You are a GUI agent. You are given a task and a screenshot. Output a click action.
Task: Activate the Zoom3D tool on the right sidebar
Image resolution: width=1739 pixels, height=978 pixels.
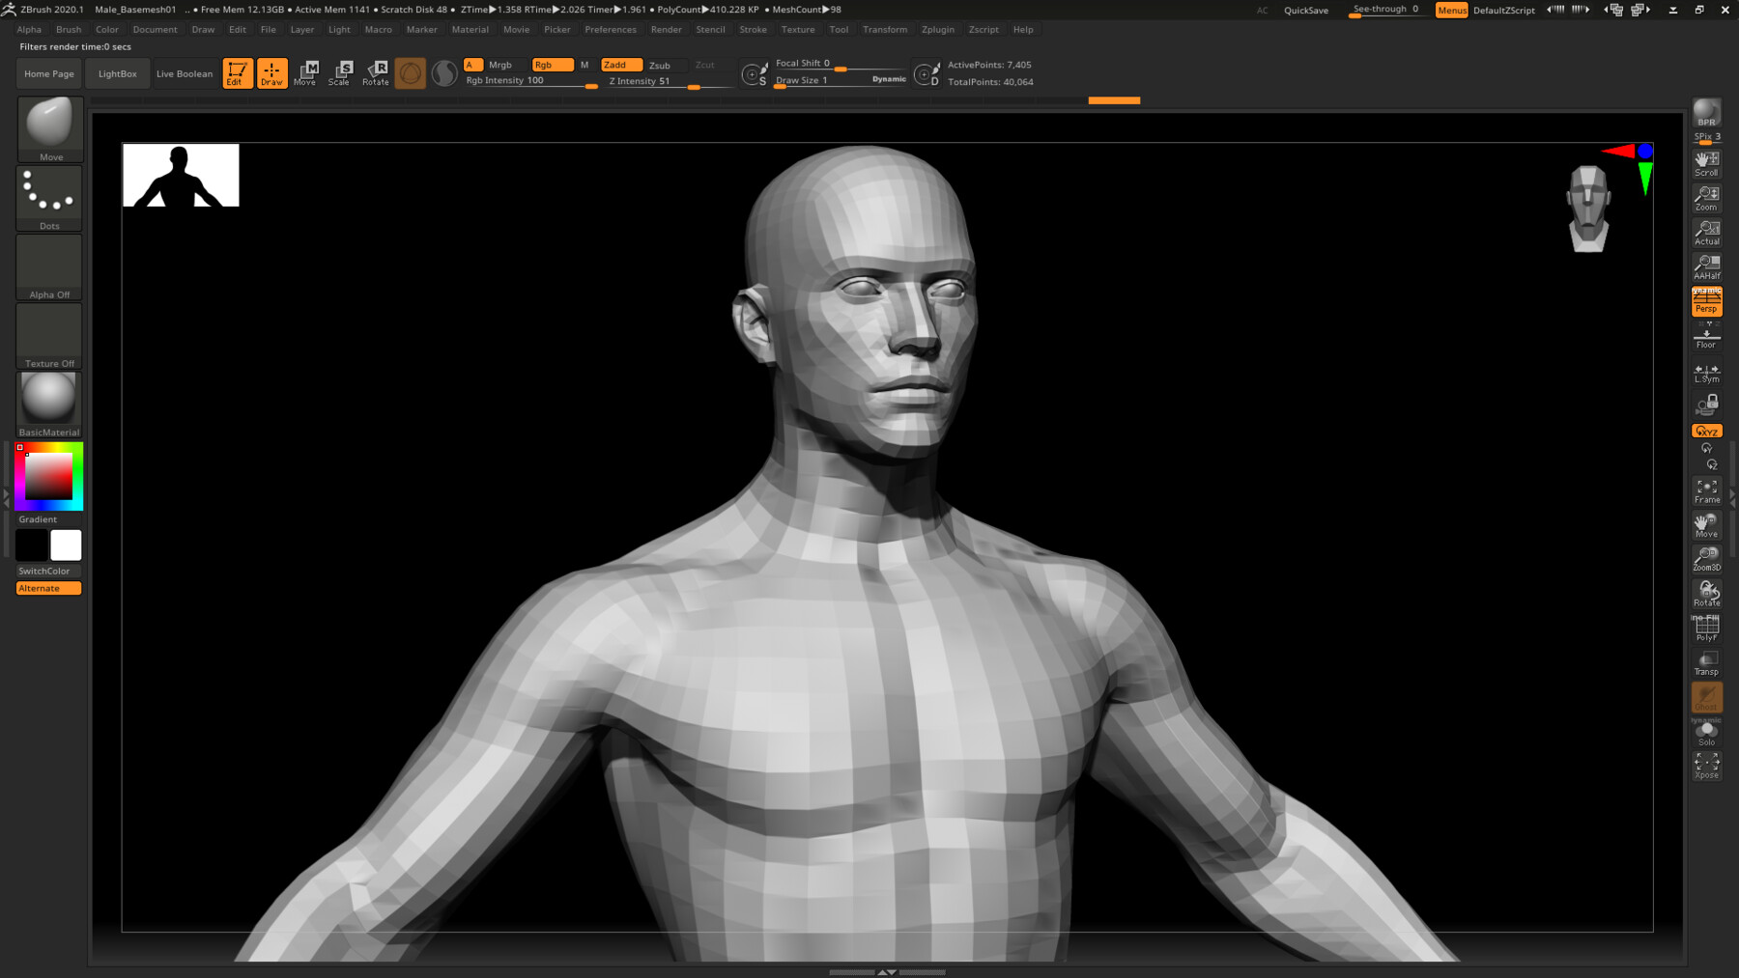[1706, 560]
